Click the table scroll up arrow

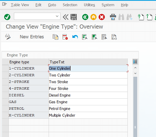135,68
